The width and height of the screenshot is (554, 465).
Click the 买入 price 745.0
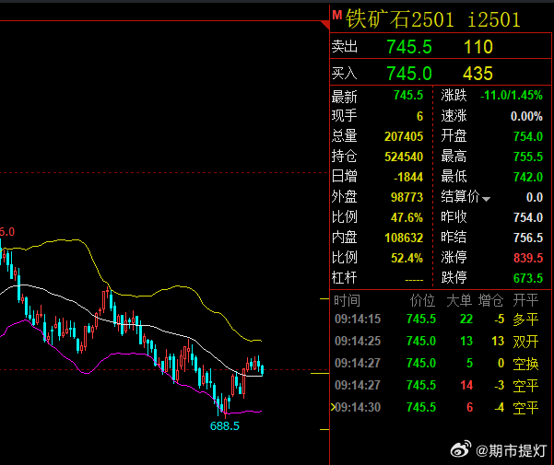point(409,74)
